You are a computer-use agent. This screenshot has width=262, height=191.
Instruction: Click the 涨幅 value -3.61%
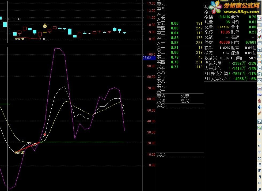pos(224,17)
